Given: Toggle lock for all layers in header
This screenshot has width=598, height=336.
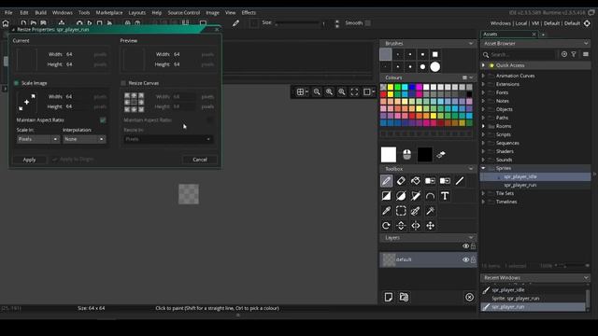Looking at the screenshot, I should pyautogui.click(x=474, y=246).
